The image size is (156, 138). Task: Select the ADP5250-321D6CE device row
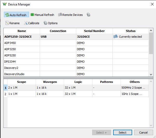(76, 37)
